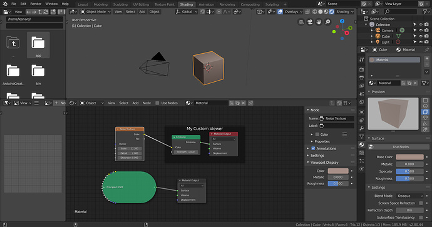432x227 pixels.
Task: Select wireframe viewport shading mode
Action: tap(315, 12)
